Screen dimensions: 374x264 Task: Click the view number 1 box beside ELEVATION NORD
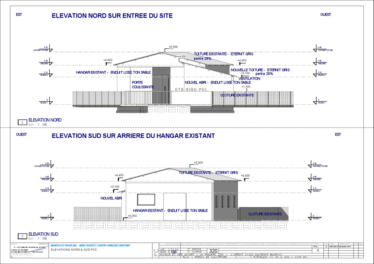pos(22,122)
